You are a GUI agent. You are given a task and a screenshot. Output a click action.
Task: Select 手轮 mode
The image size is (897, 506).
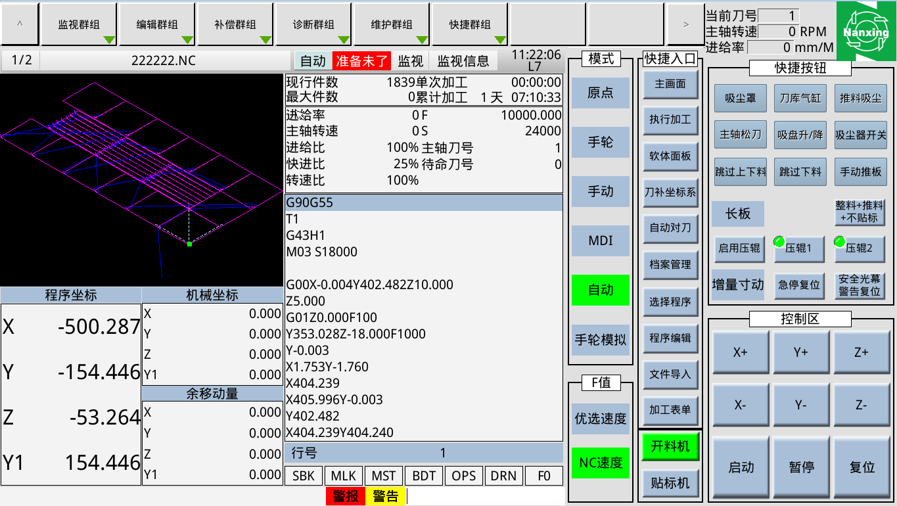pyautogui.click(x=600, y=142)
